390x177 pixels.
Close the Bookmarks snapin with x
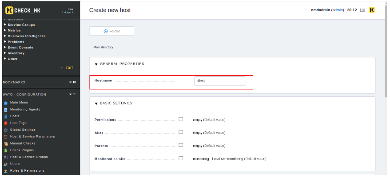click(70, 82)
